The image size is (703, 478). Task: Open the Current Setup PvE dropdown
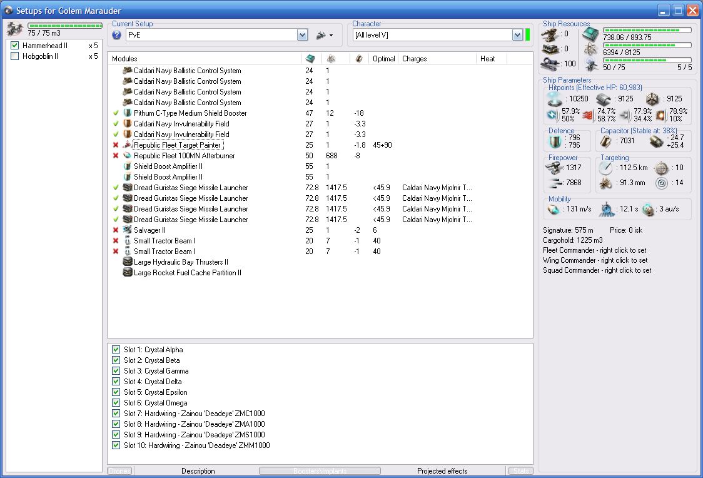point(303,35)
